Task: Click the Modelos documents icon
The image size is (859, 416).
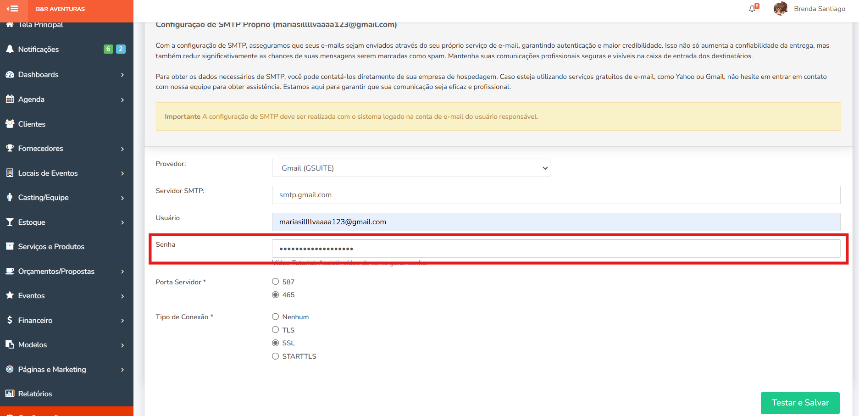Action: point(10,344)
